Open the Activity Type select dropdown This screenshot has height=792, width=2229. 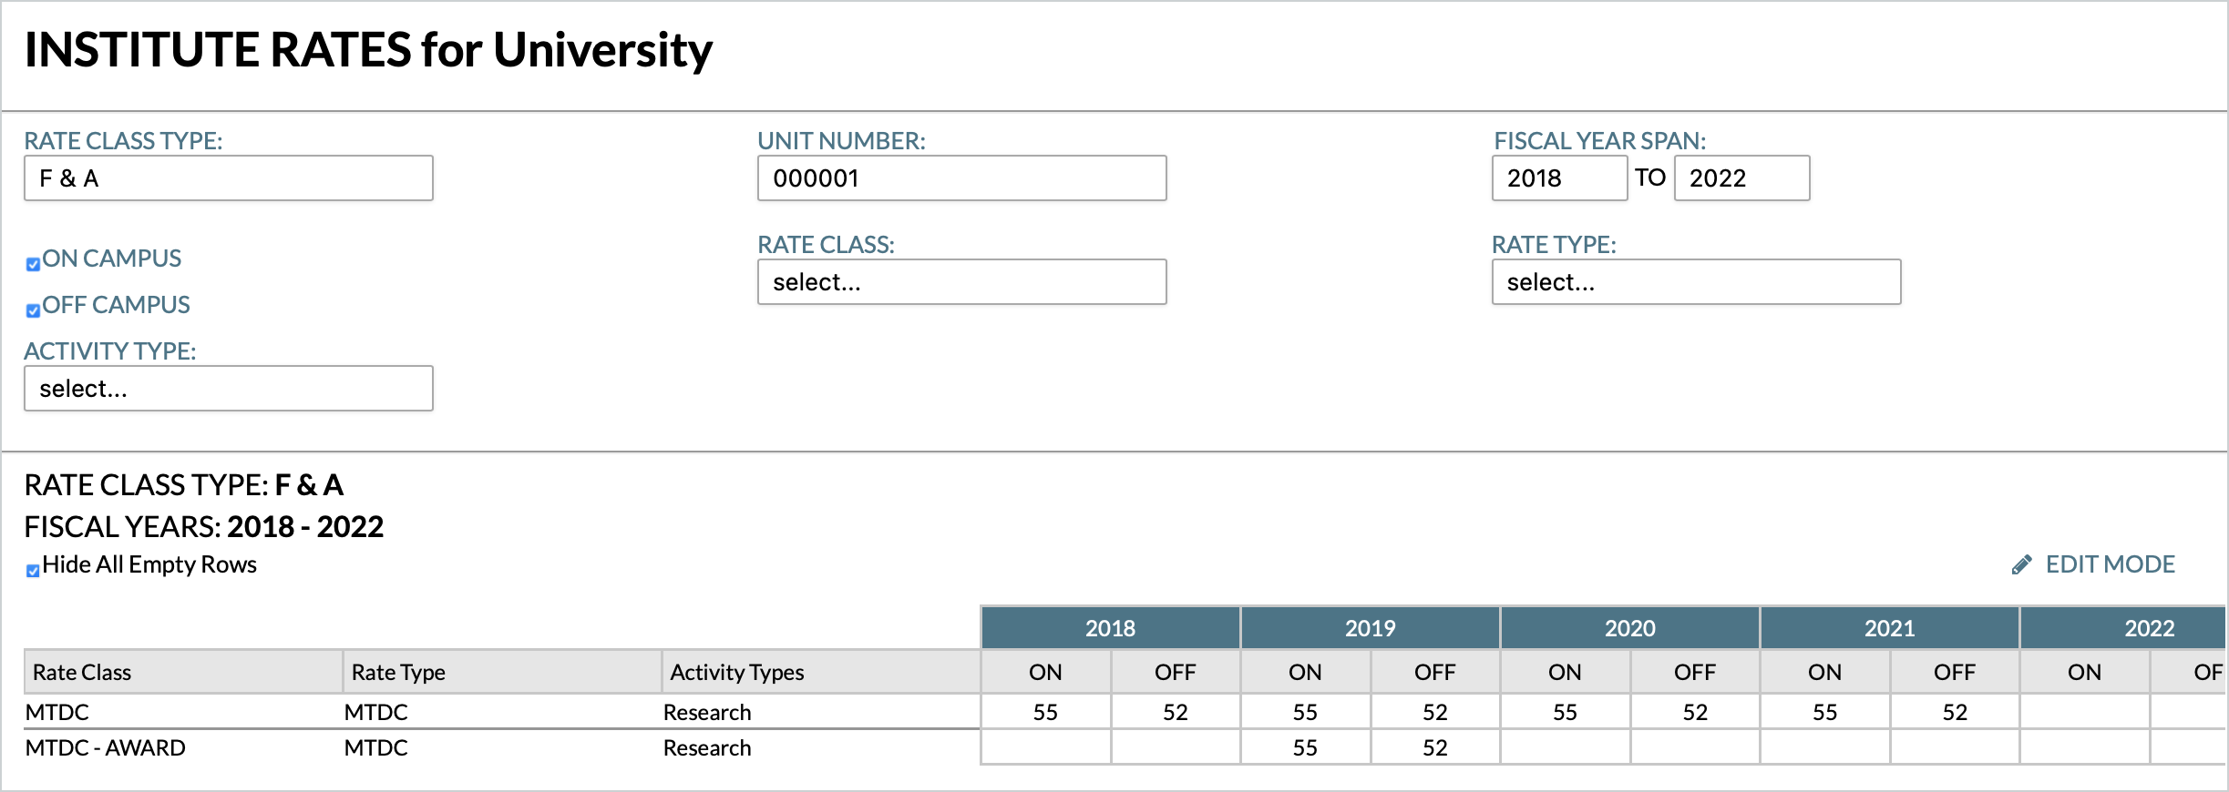(x=228, y=389)
